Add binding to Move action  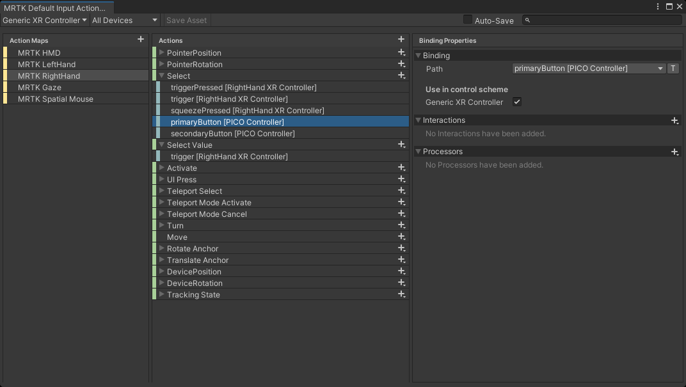point(401,237)
